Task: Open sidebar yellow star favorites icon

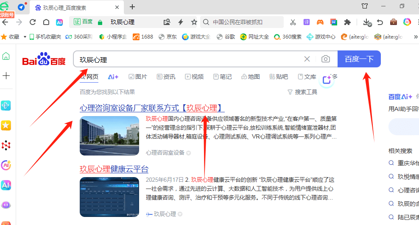Action: [6, 125]
